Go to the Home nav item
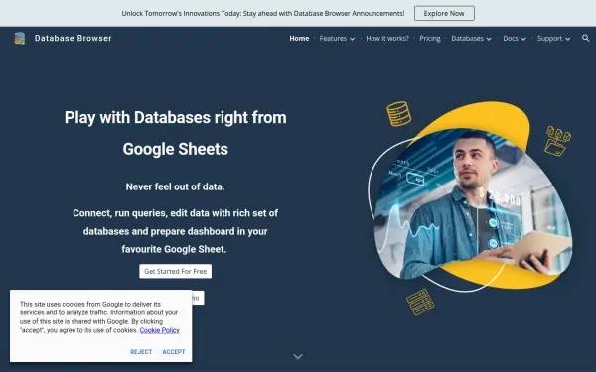 299,39
